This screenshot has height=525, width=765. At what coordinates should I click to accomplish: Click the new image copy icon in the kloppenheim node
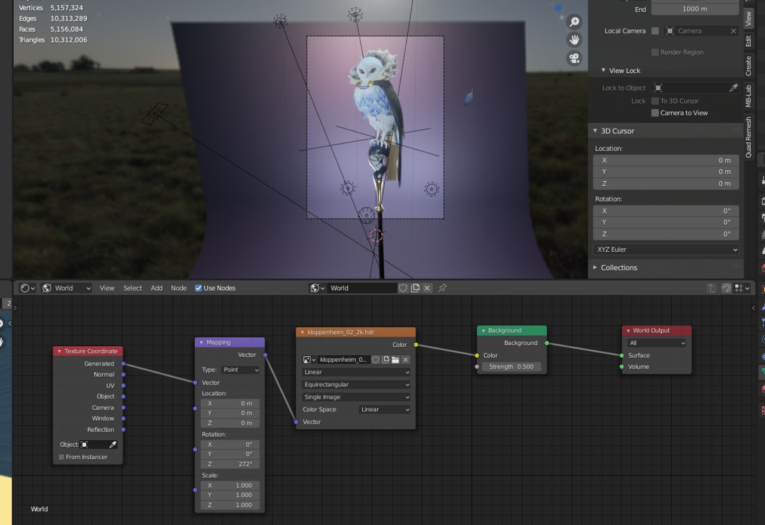tap(386, 360)
